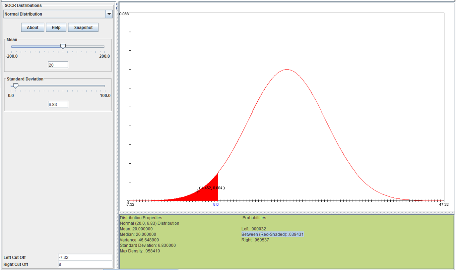The height and width of the screenshot is (270, 456).
Task: Open the Normal Distribution combo box
Action: [x=55, y=14]
